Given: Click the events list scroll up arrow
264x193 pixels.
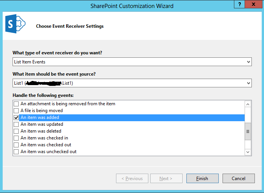Looking at the screenshot, I should (248, 104).
